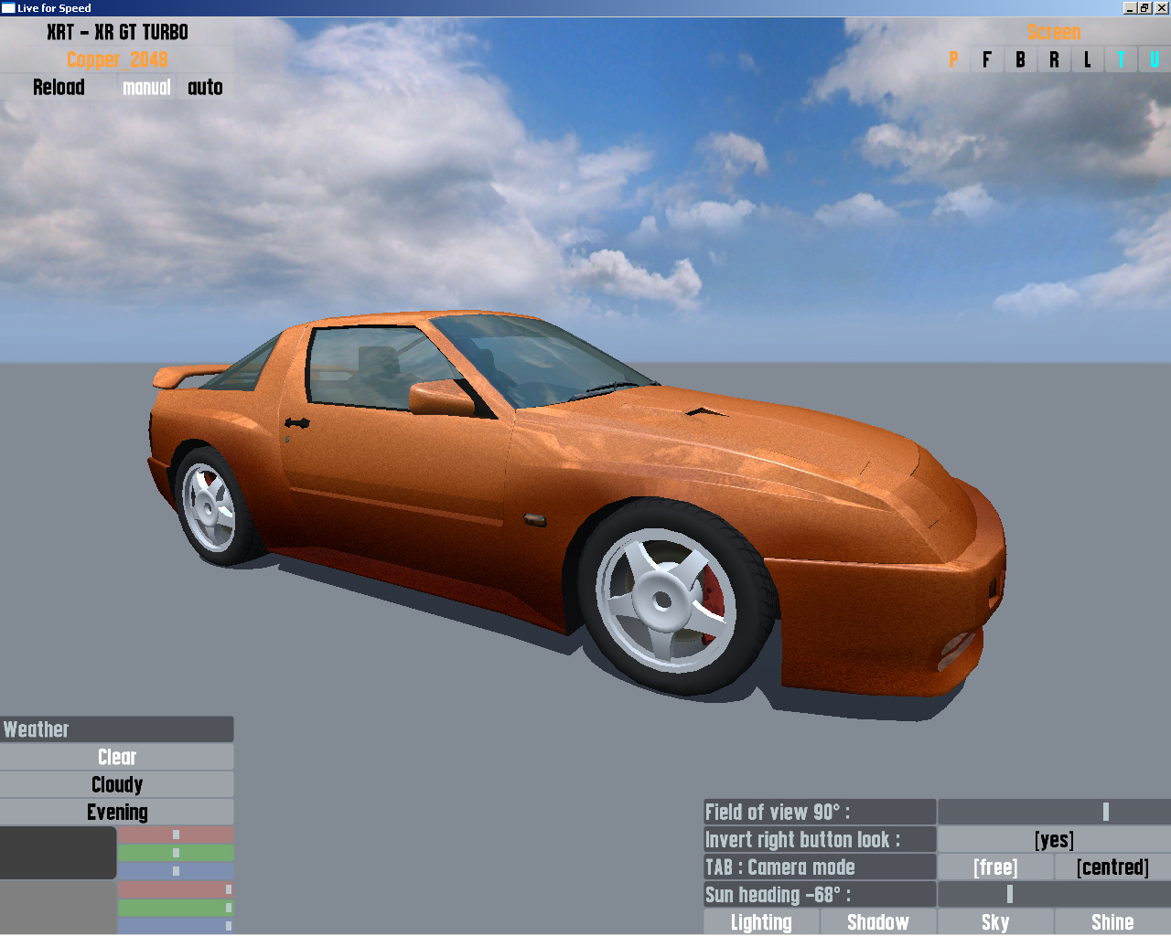Adjust red slider beside the grey swatch
This screenshot has width=1171, height=936.
pos(176,889)
